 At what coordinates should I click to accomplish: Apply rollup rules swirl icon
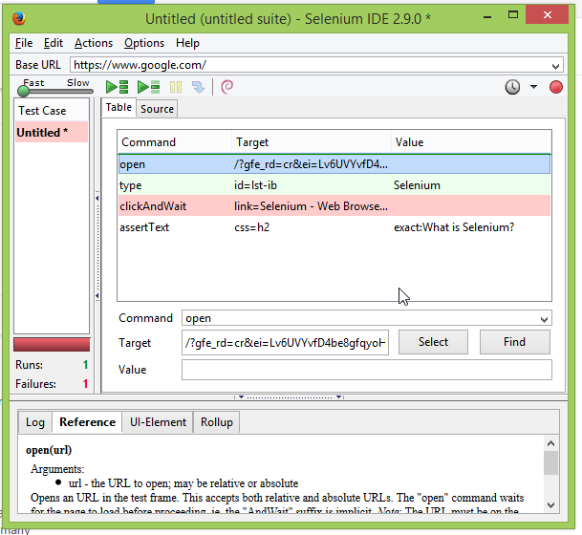click(226, 87)
